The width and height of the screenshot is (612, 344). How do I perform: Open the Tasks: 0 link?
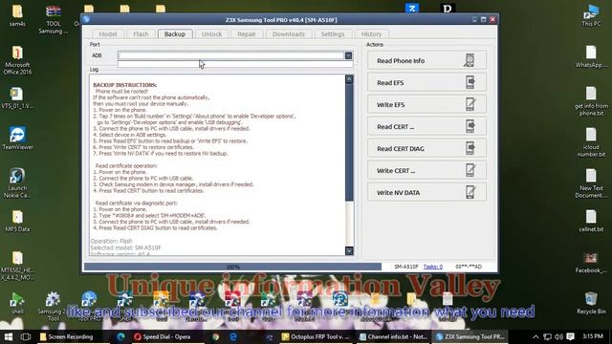[x=433, y=267]
